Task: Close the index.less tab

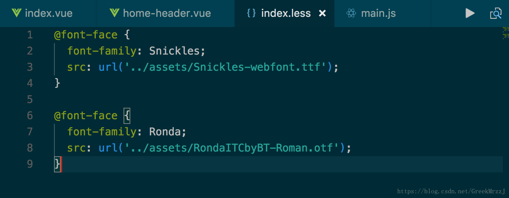Action: click(x=322, y=13)
